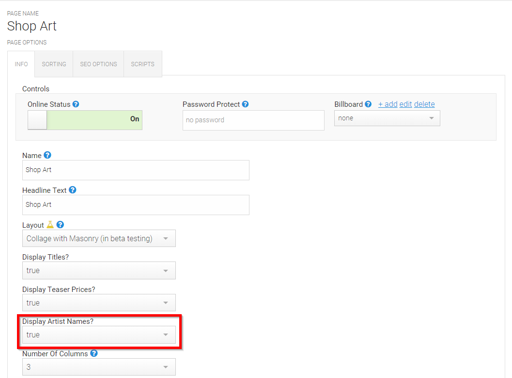Click the Layout help question icon

click(60, 224)
